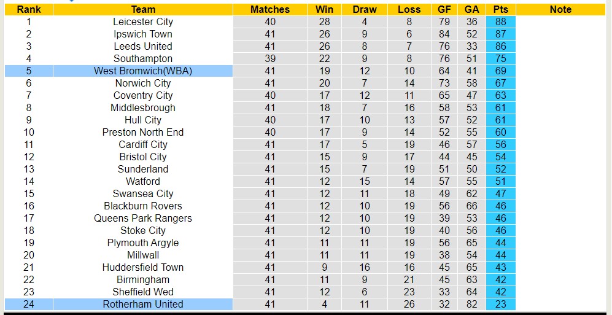Select Queens Park Rangers in the table
Viewport: 612px width, 315px height.
[x=143, y=218]
